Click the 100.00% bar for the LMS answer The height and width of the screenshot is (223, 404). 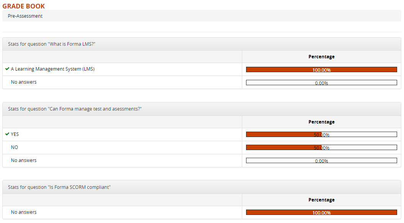click(x=322, y=69)
